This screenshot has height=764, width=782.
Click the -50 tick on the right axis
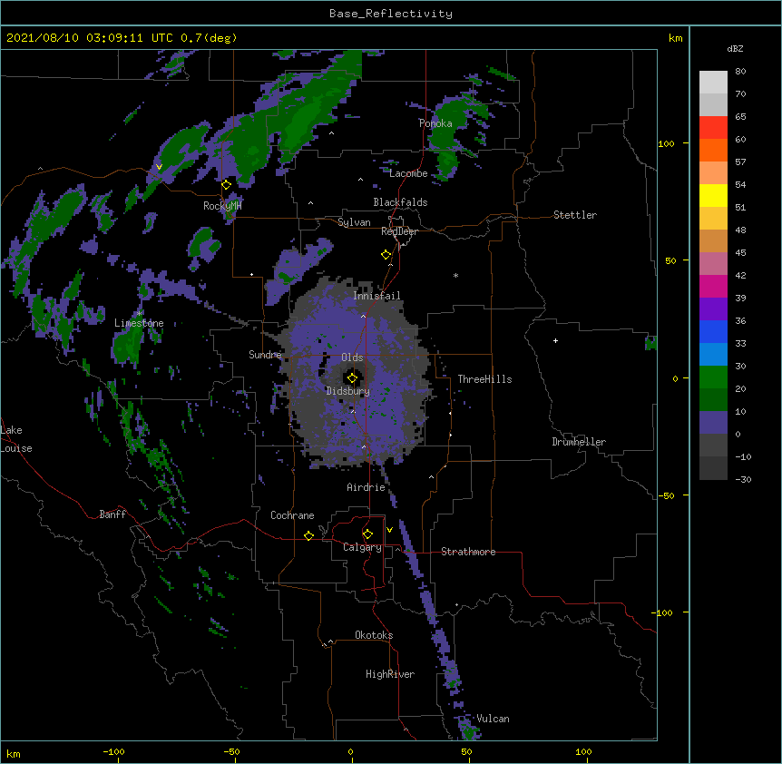coord(666,495)
